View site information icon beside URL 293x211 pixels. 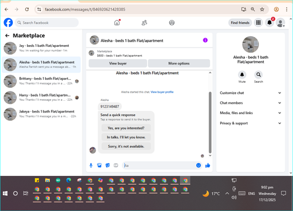click(x=39, y=9)
